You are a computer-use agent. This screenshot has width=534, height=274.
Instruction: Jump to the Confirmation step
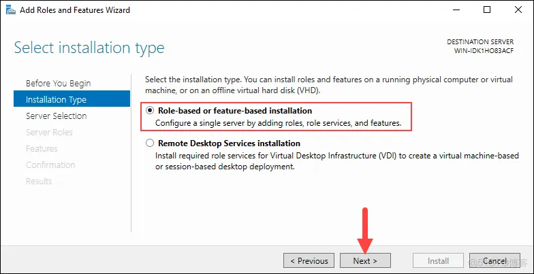click(50, 165)
